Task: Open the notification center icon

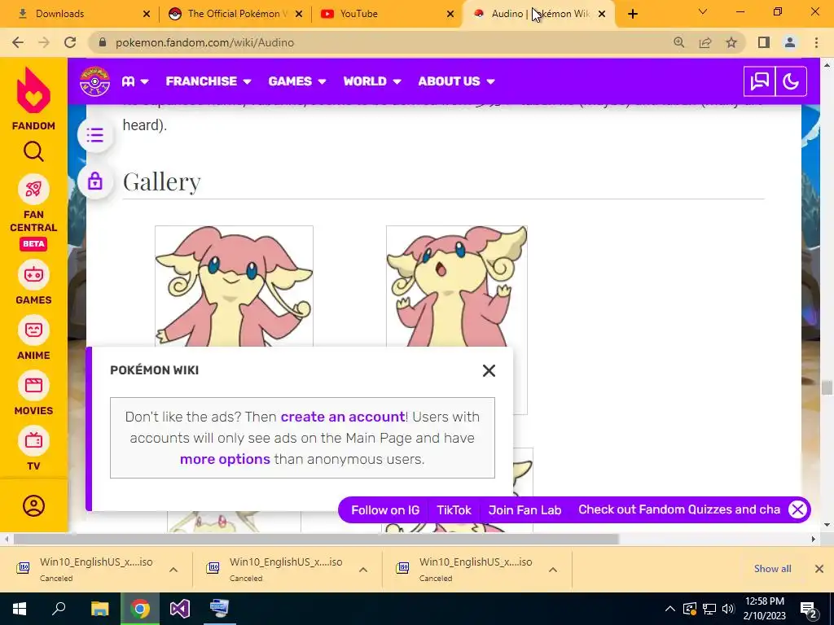Action: 809,609
